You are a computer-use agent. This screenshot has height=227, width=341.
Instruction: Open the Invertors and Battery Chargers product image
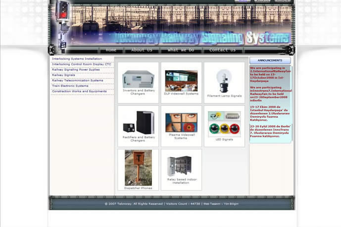pyautogui.click(x=138, y=79)
